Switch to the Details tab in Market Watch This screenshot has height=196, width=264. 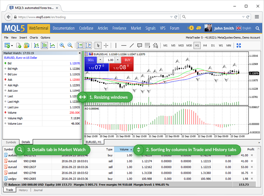pos(26,142)
